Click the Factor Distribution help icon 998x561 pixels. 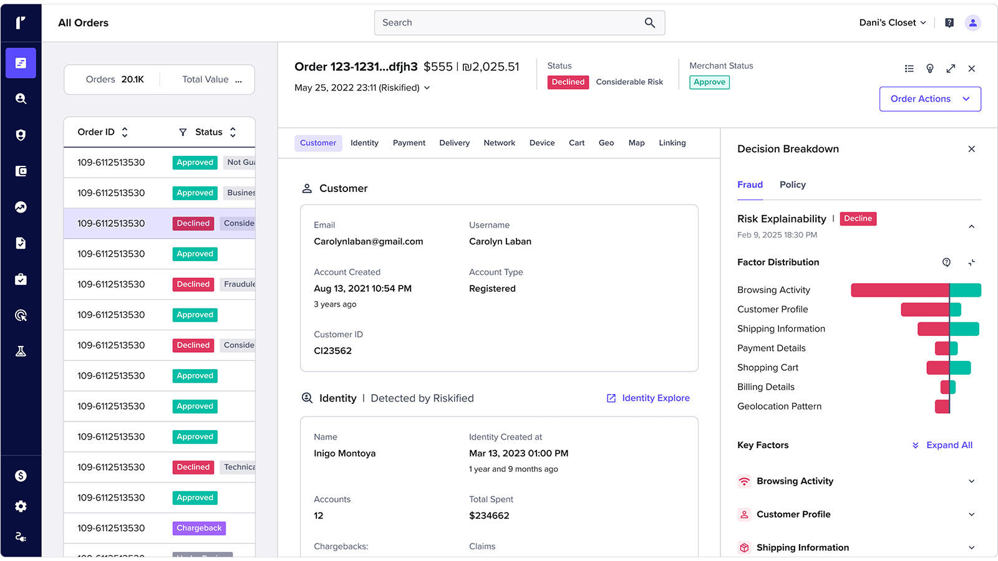tap(946, 262)
